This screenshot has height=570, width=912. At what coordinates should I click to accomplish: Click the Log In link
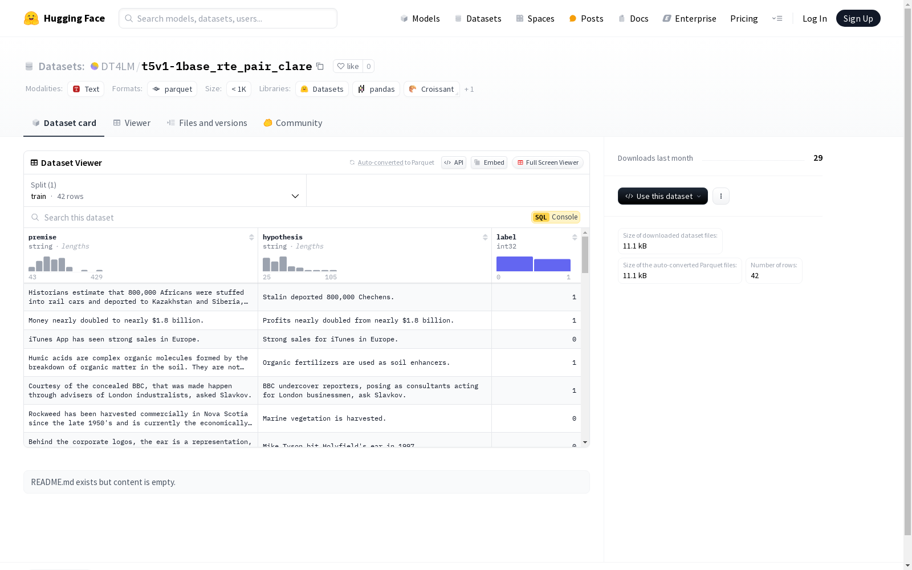tap(815, 18)
